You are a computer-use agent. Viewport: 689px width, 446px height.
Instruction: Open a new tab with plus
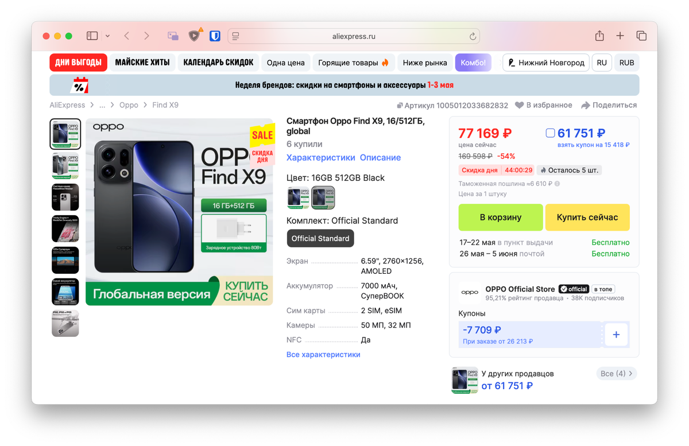point(620,36)
